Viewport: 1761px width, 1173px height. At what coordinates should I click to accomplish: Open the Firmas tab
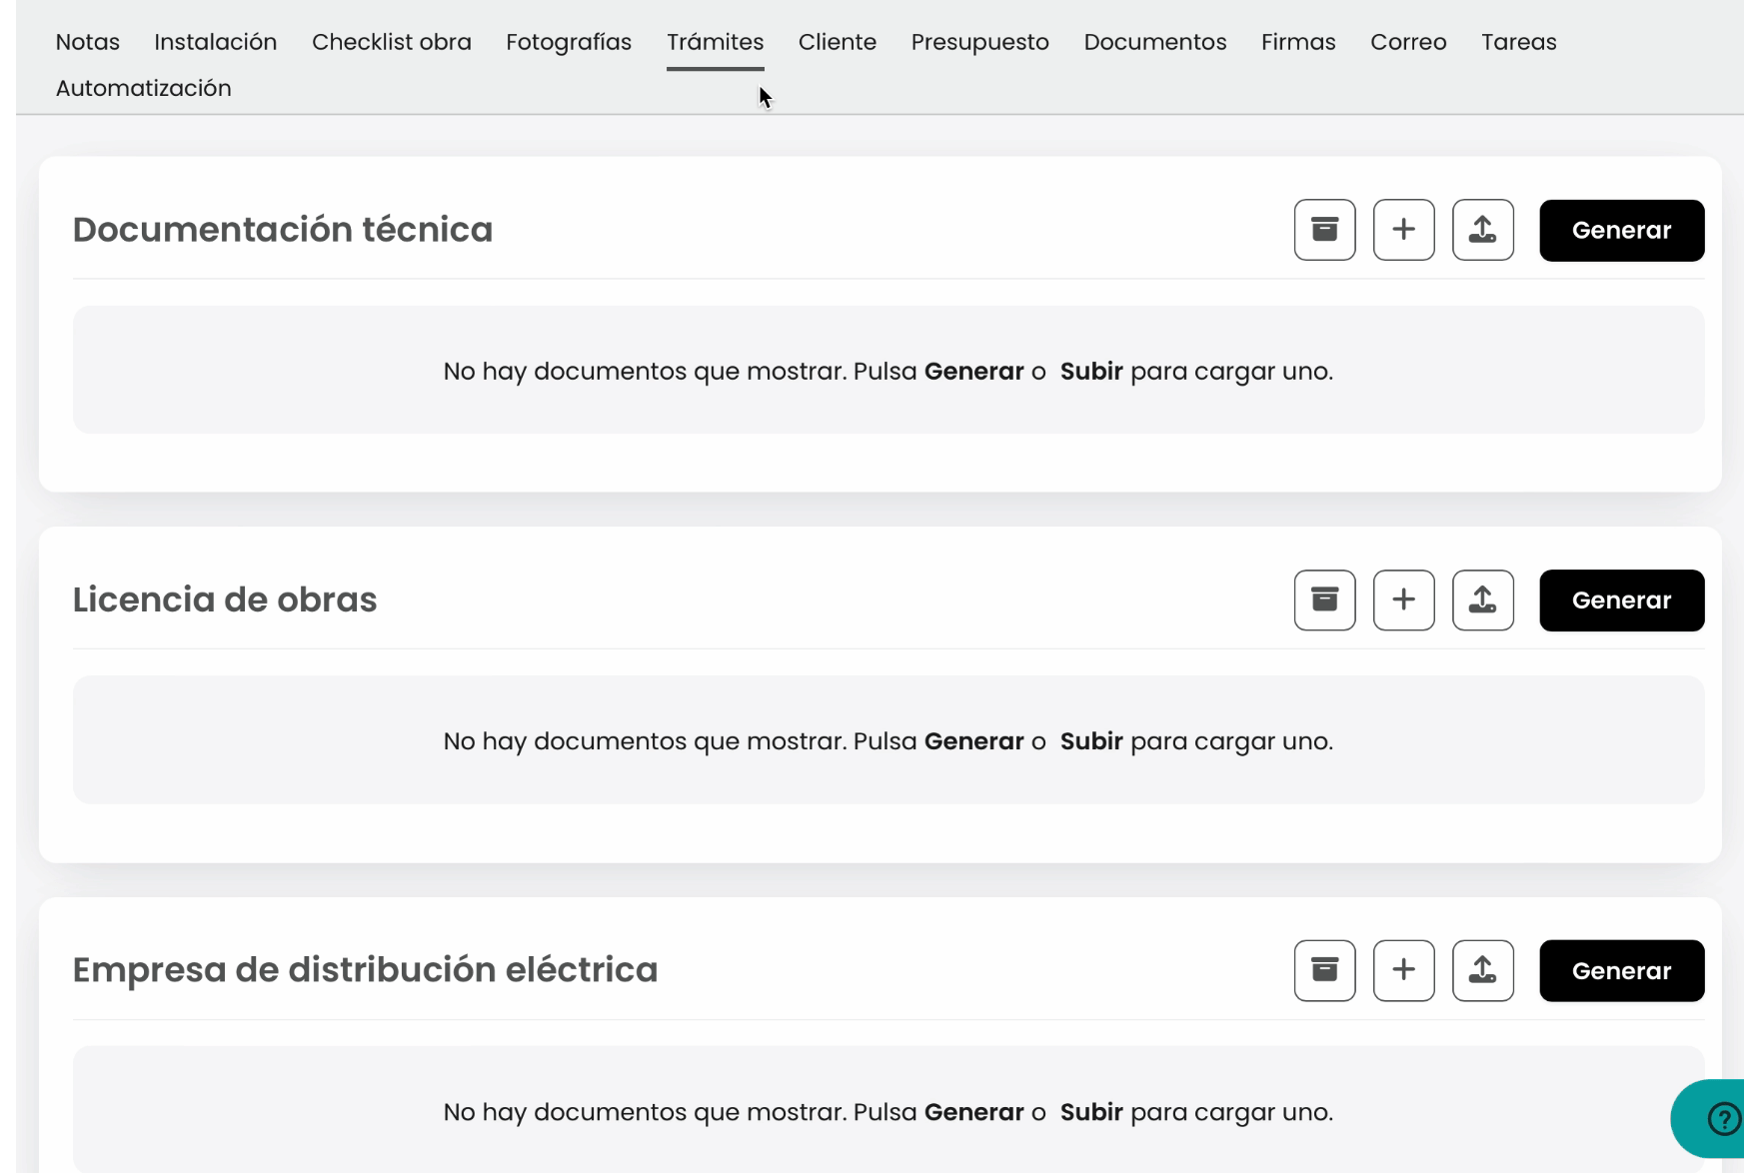click(1298, 42)
